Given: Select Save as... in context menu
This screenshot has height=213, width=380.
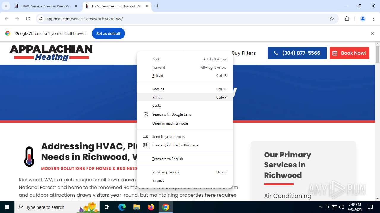Looking at the screenshot, I should pos(185,89).
